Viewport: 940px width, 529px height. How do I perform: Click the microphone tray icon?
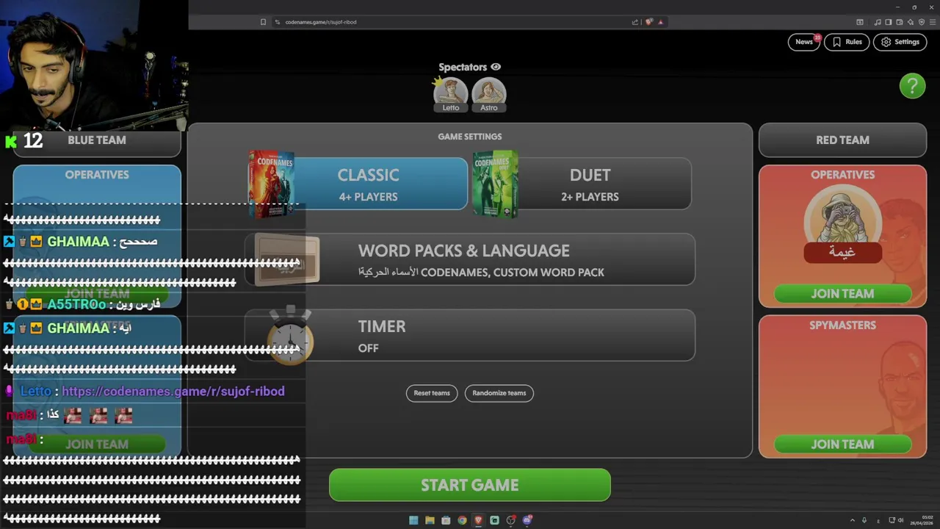[x=864, y=520]
